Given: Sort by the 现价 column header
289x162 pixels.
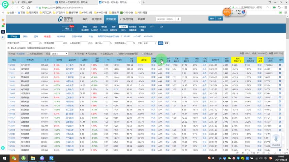Looking at the screenshot, I should [47, 60].
